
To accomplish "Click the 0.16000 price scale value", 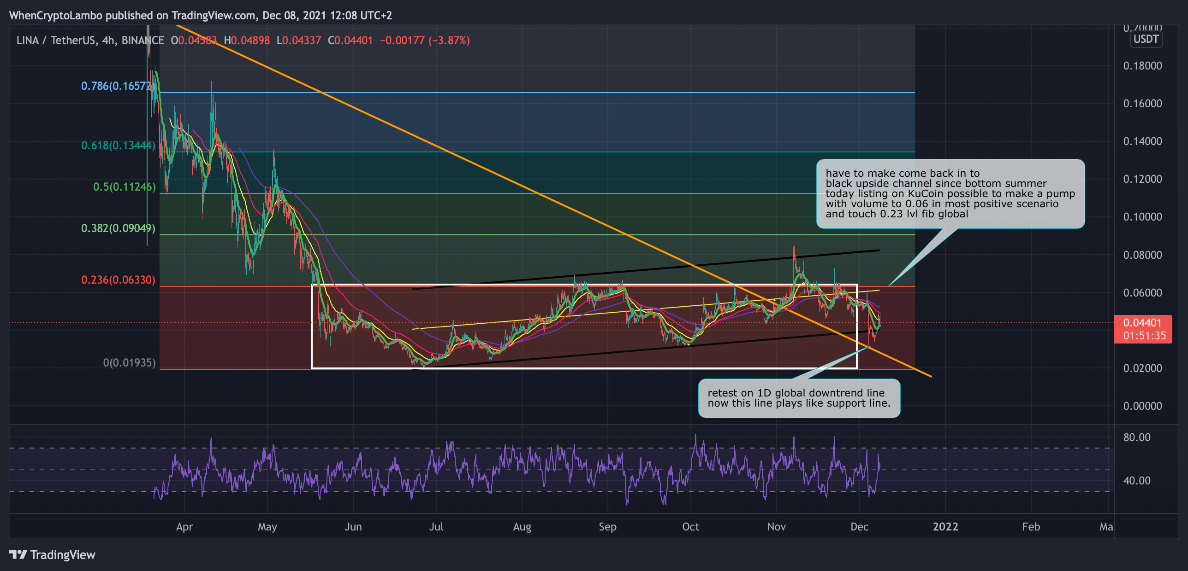I will point(1143,104).
